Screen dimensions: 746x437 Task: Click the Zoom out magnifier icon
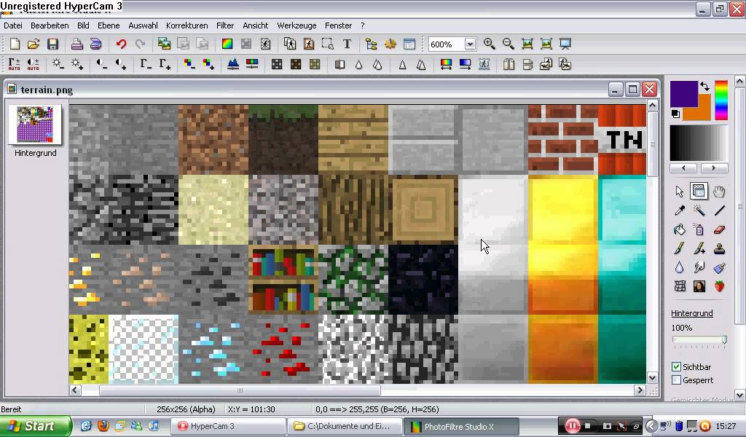(x=508, y=44)
